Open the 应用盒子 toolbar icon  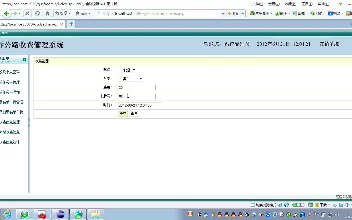tap(259, 13)
